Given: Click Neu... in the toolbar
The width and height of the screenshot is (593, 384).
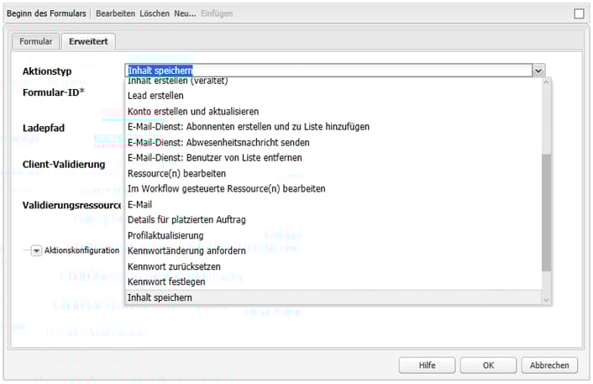Looking at the screenshot, I should (x=185, y=13).
